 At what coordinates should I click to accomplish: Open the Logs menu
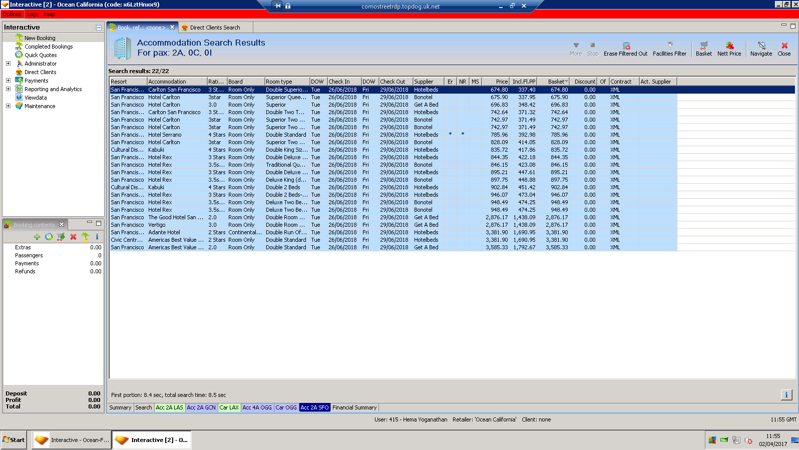pos(33,14)
